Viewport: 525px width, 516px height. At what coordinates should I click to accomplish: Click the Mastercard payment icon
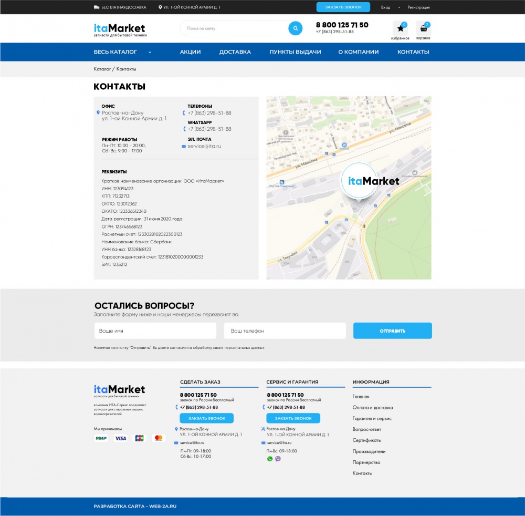(159, 438)
